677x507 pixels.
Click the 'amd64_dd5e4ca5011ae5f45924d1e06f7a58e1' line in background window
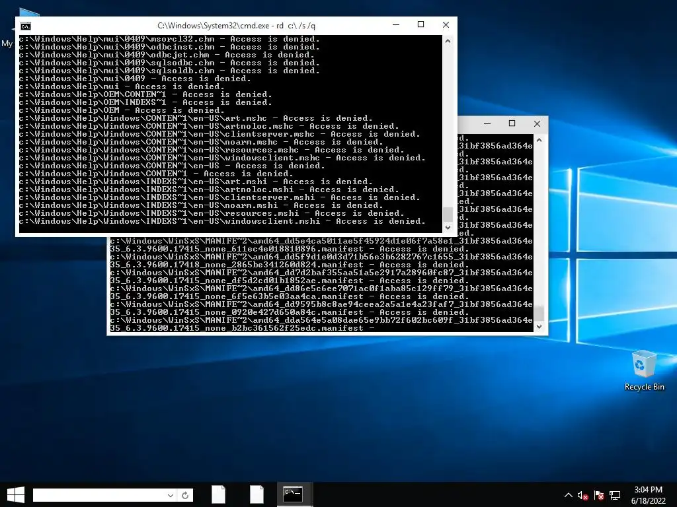point(321,241)
